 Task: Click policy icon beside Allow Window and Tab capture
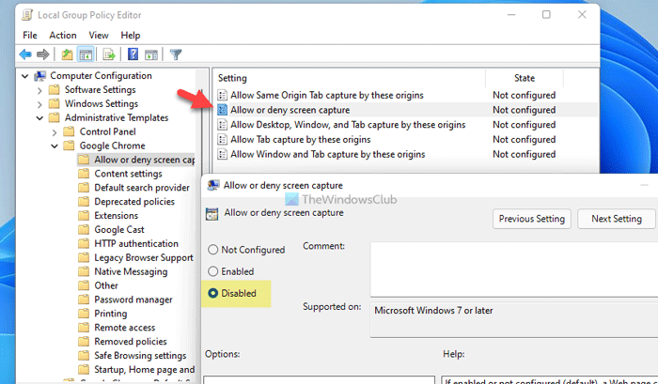coord(223,154)
